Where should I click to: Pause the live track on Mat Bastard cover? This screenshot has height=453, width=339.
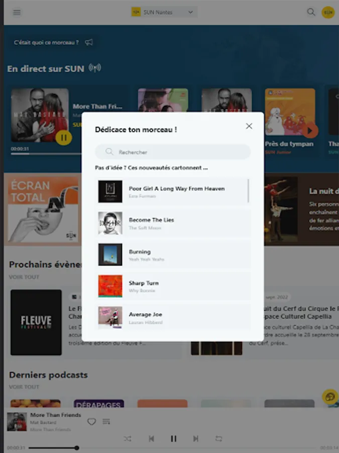pos(63,138)
